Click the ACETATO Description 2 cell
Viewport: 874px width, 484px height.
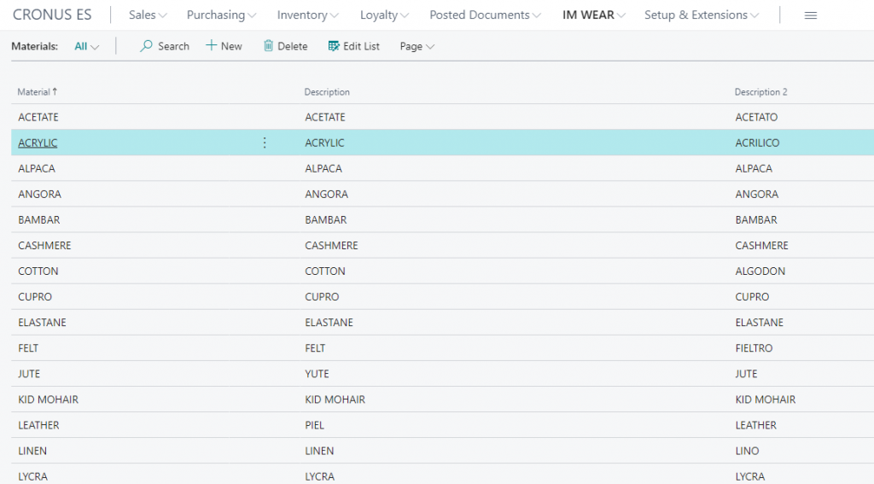756,117
